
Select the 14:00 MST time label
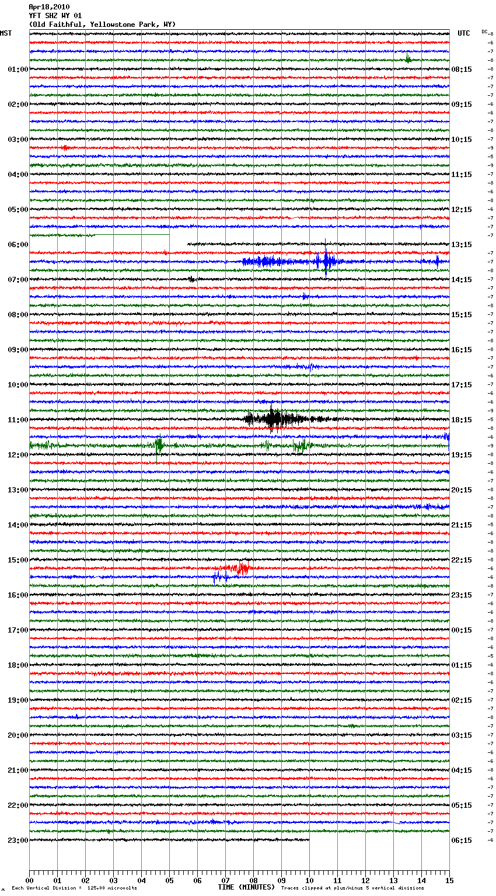(18, 525)
